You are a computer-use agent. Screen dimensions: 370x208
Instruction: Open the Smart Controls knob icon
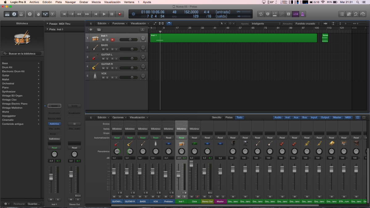click(38, 14)
